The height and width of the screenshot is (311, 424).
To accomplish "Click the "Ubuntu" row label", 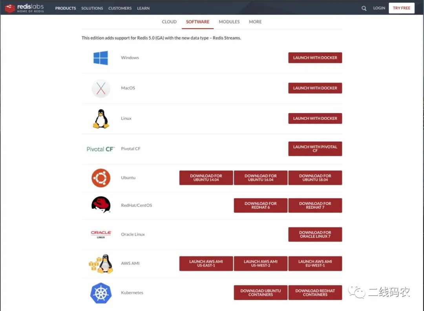I will click(128, 177).
